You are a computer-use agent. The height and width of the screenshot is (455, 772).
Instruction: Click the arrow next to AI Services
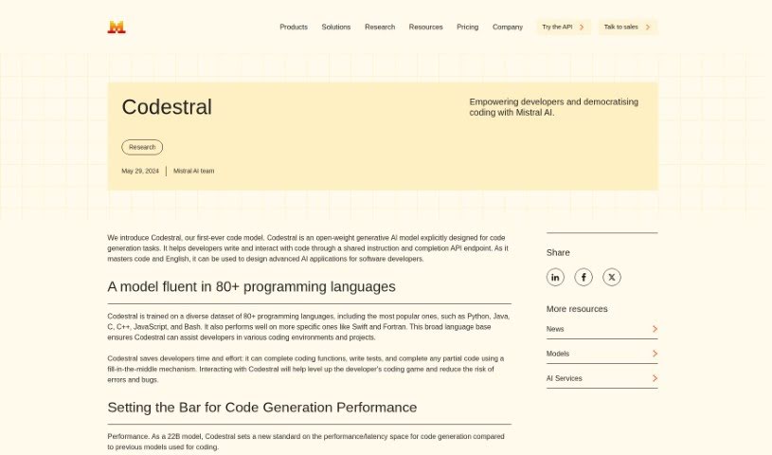pos(655,378)
